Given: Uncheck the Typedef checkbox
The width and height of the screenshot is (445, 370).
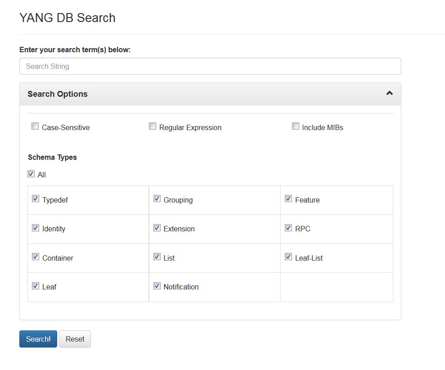Looking at the screenshot, I should tap(36, 199).
